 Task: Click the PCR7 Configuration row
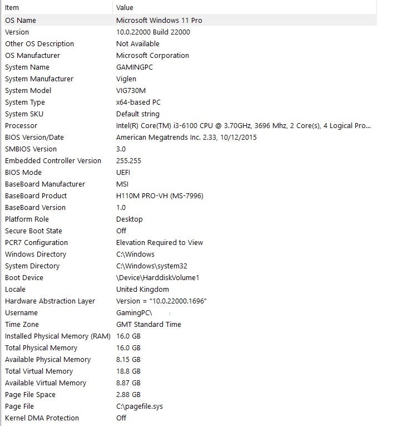point(36,242)
